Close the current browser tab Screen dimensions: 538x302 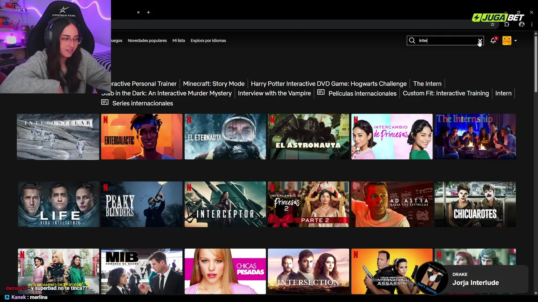point(138,12)
